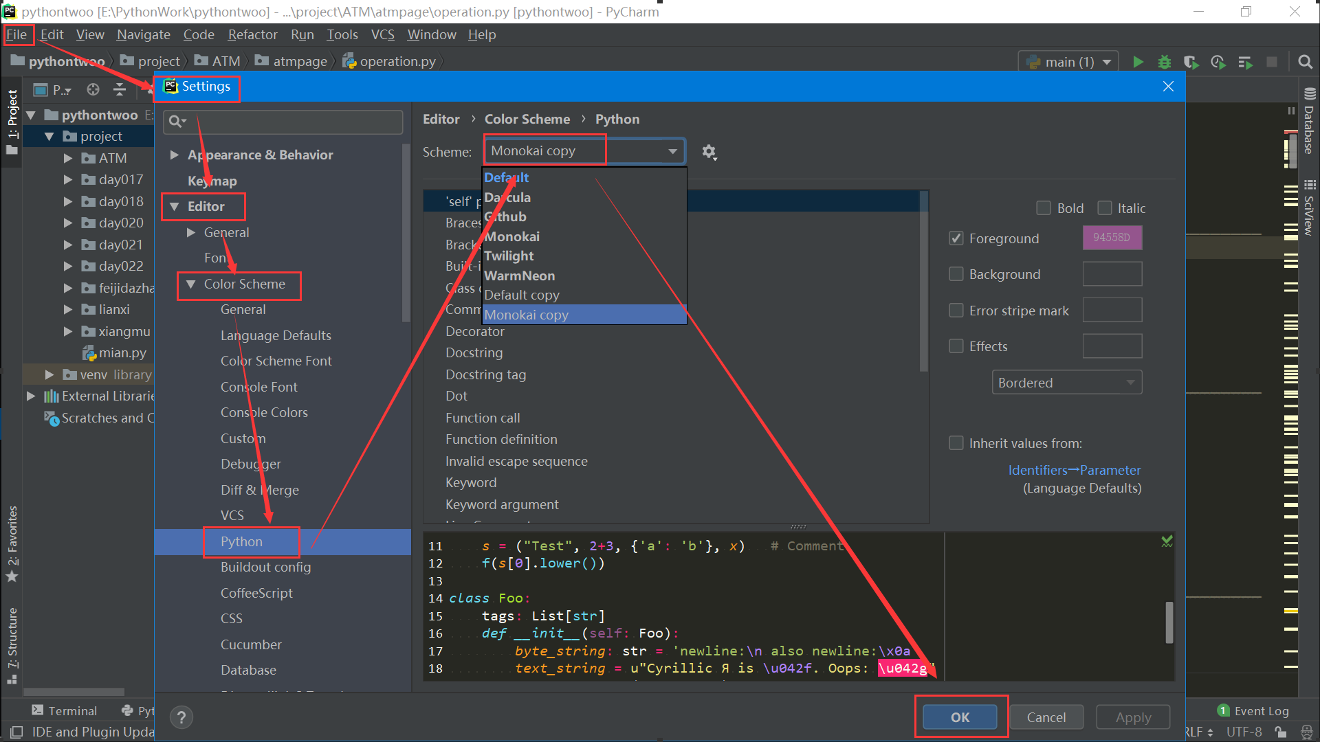Follow the Identifiers→Parameter link
Viewport: 1320px width, 742px height.
click(x=1074, y=470)
